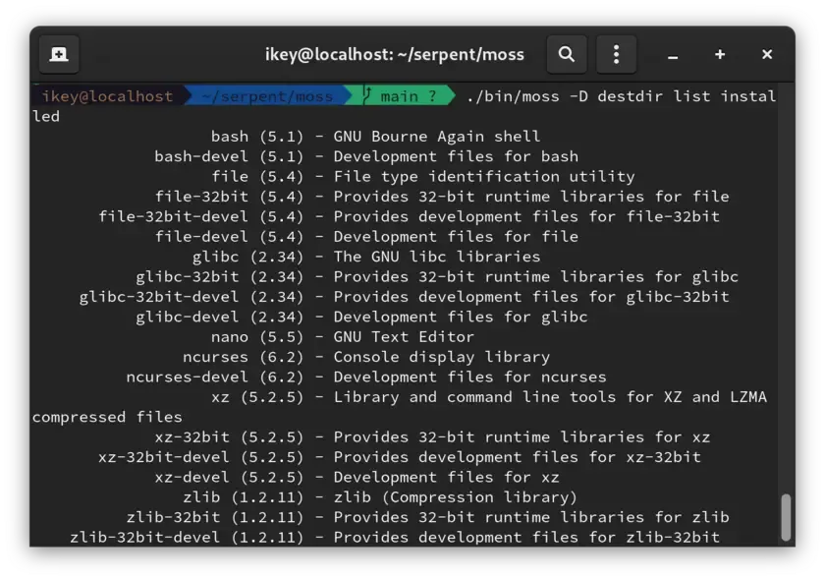
Task: Open a new terminal tab
Action: (59, 54)
